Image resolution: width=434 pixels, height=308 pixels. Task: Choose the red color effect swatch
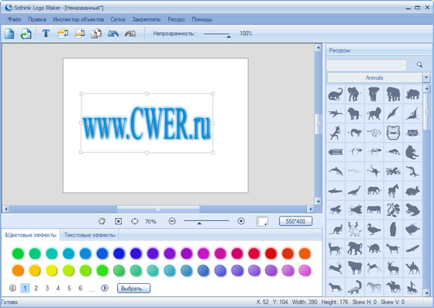[x=270, y=253]
